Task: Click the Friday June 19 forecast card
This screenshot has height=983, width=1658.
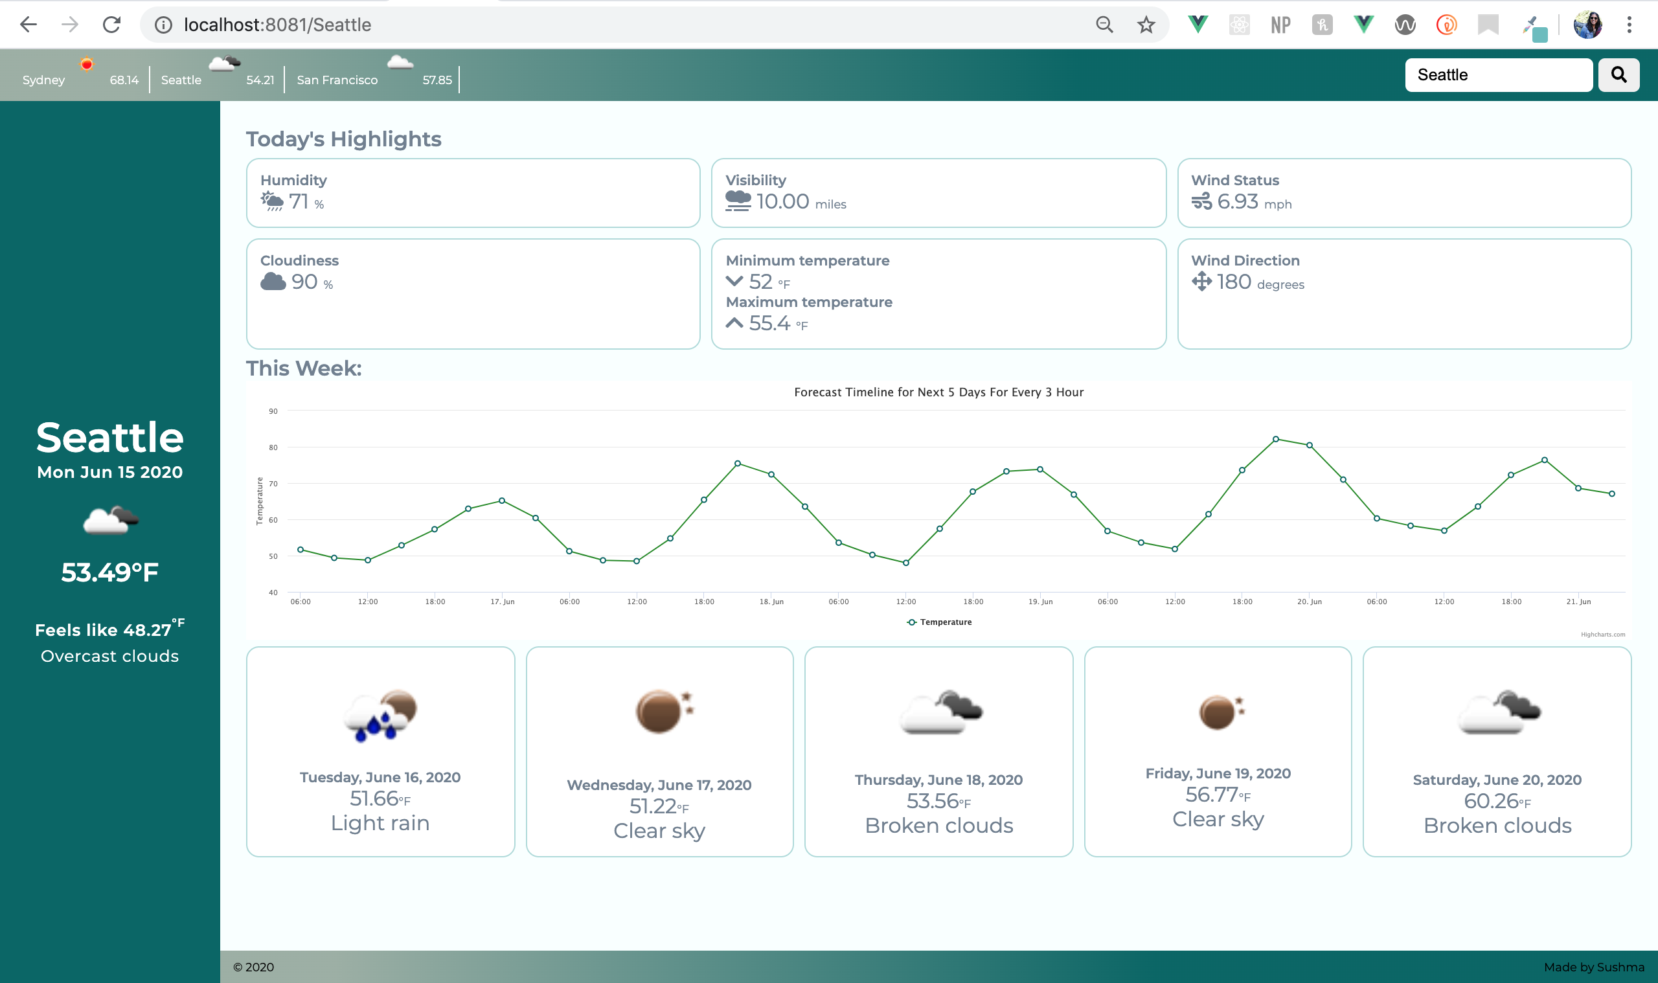Action: (1218, 752)
